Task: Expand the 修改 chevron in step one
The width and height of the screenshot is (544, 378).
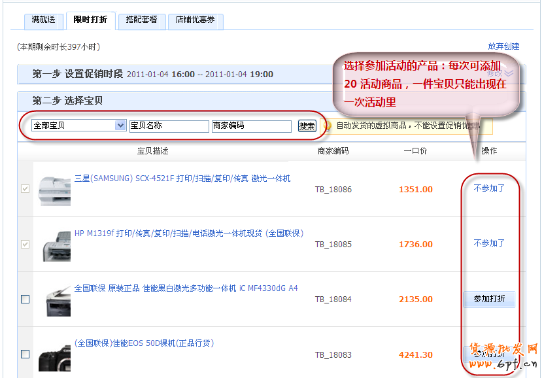Action: 509,74
